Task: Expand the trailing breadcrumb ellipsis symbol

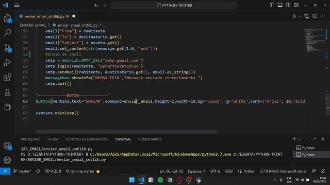Action: 104,25
